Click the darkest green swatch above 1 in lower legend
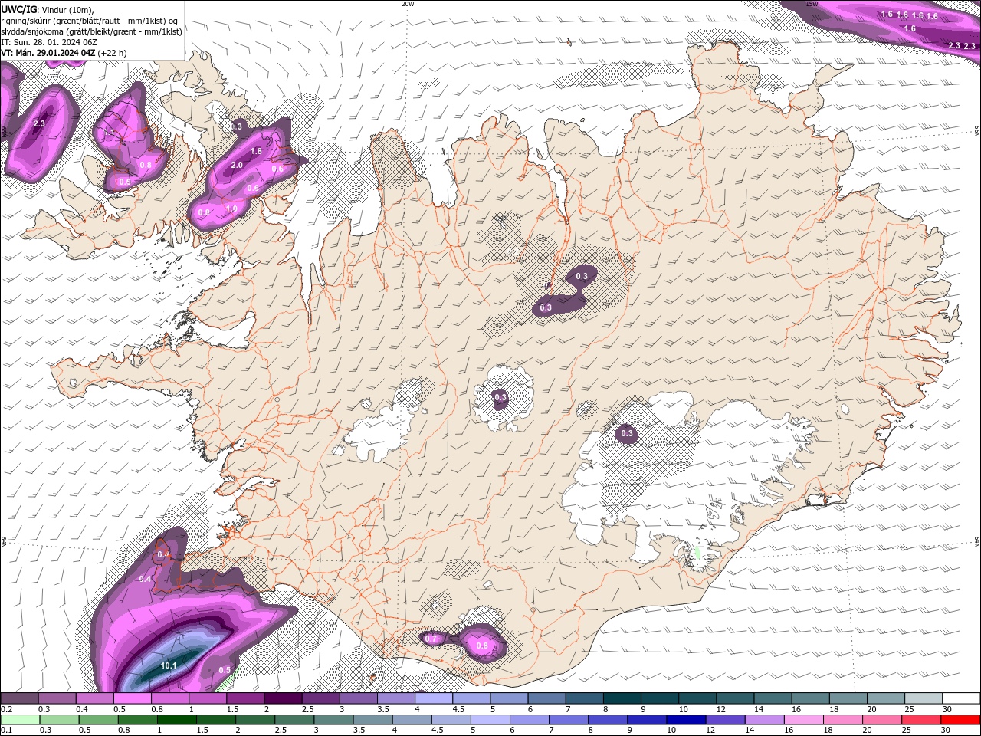Screen dimensions: 981x736 [178, 720]
